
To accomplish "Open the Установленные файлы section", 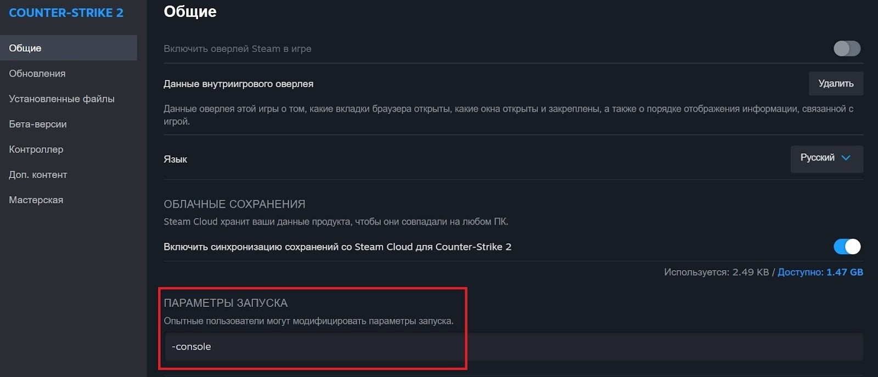I will click(x=61, y=99).
